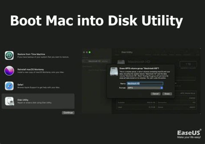Choose the Reinstall macOS Monterey text

tap(30, 69)
